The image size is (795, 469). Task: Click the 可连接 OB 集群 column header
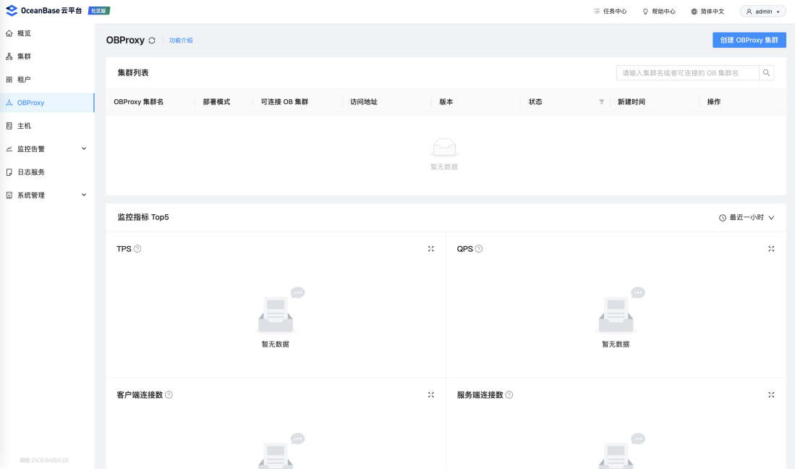coord(284,102)
